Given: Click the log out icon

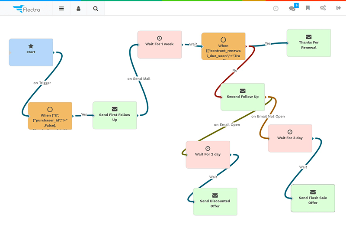Looking at the screenshot, I should pyautogui.click(x=338, y=8).
